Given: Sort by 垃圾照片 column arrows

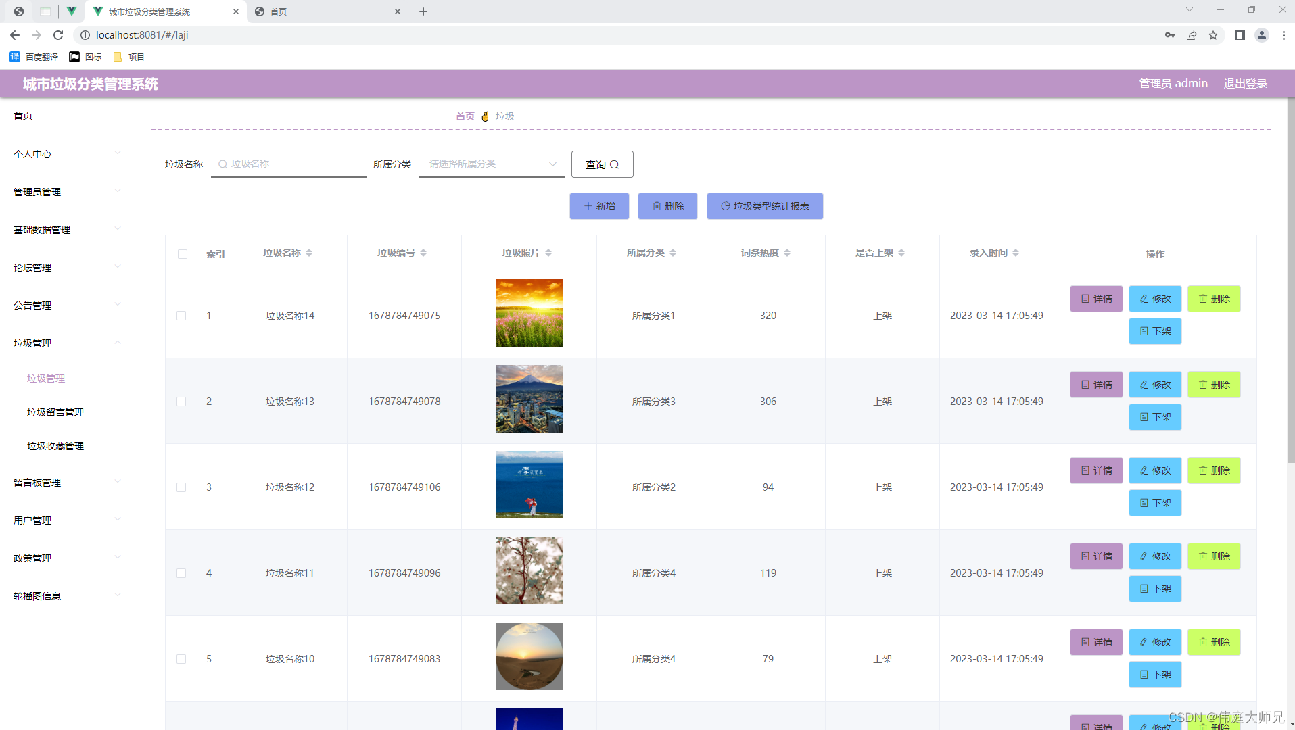Looking at the screenshot, I should tap(548, 253).
